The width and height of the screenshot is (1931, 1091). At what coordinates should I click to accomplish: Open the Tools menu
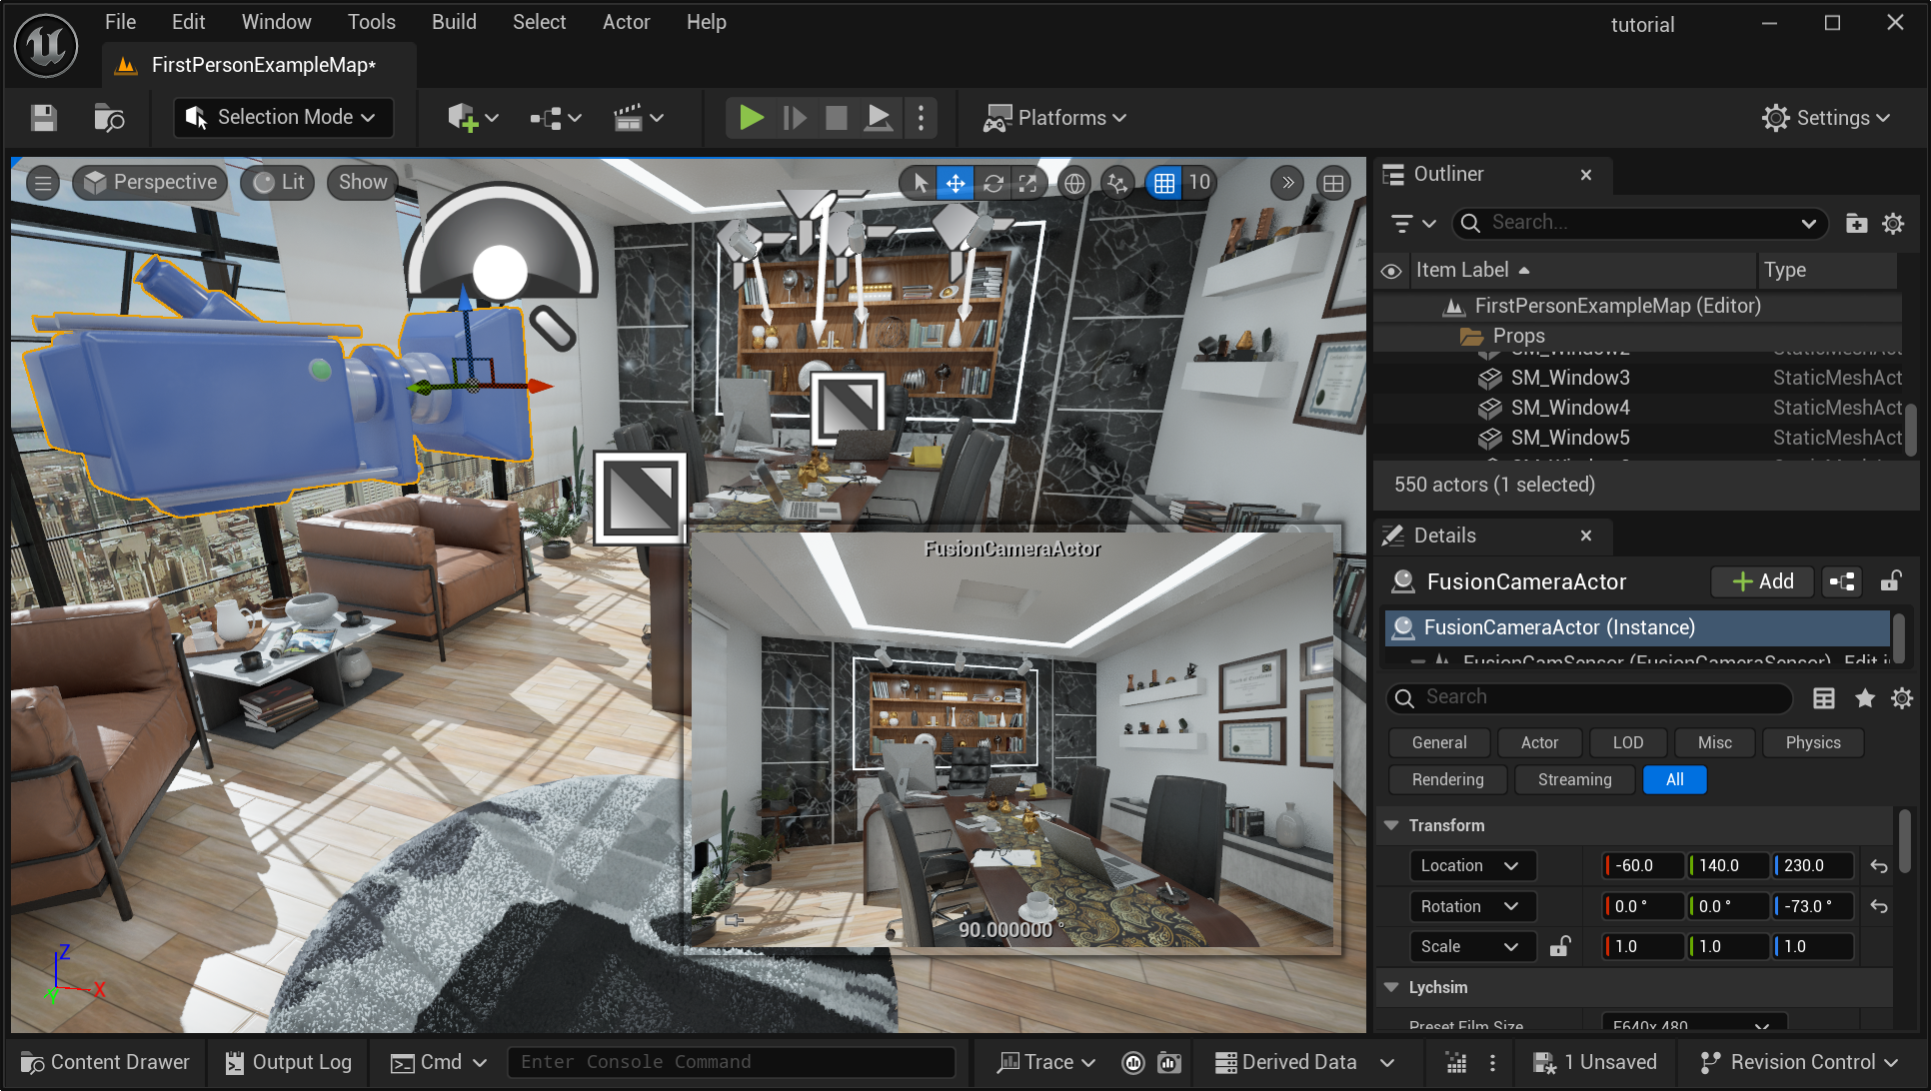[372, 22]
